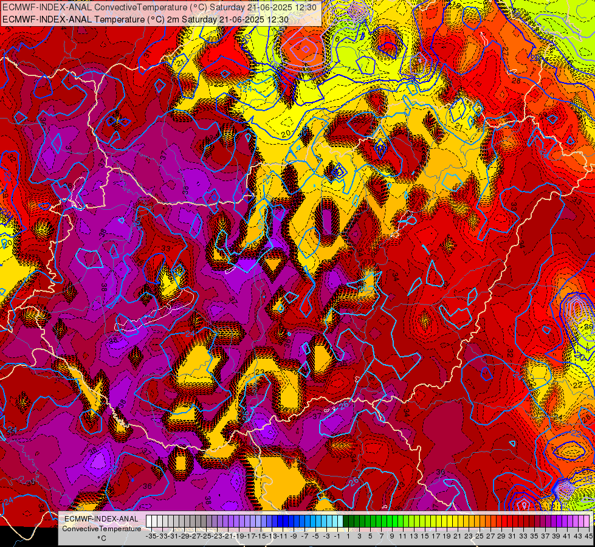Click the '9' value in the legend scale

(x=392, y=537)
